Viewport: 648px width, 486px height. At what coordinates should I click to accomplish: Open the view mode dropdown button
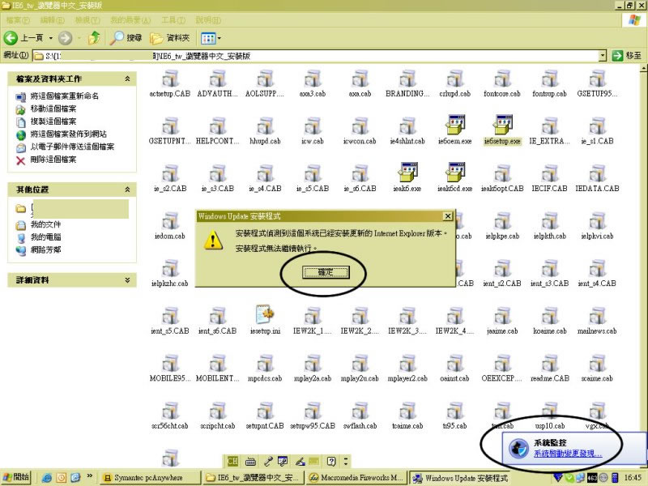coord(211,38)
